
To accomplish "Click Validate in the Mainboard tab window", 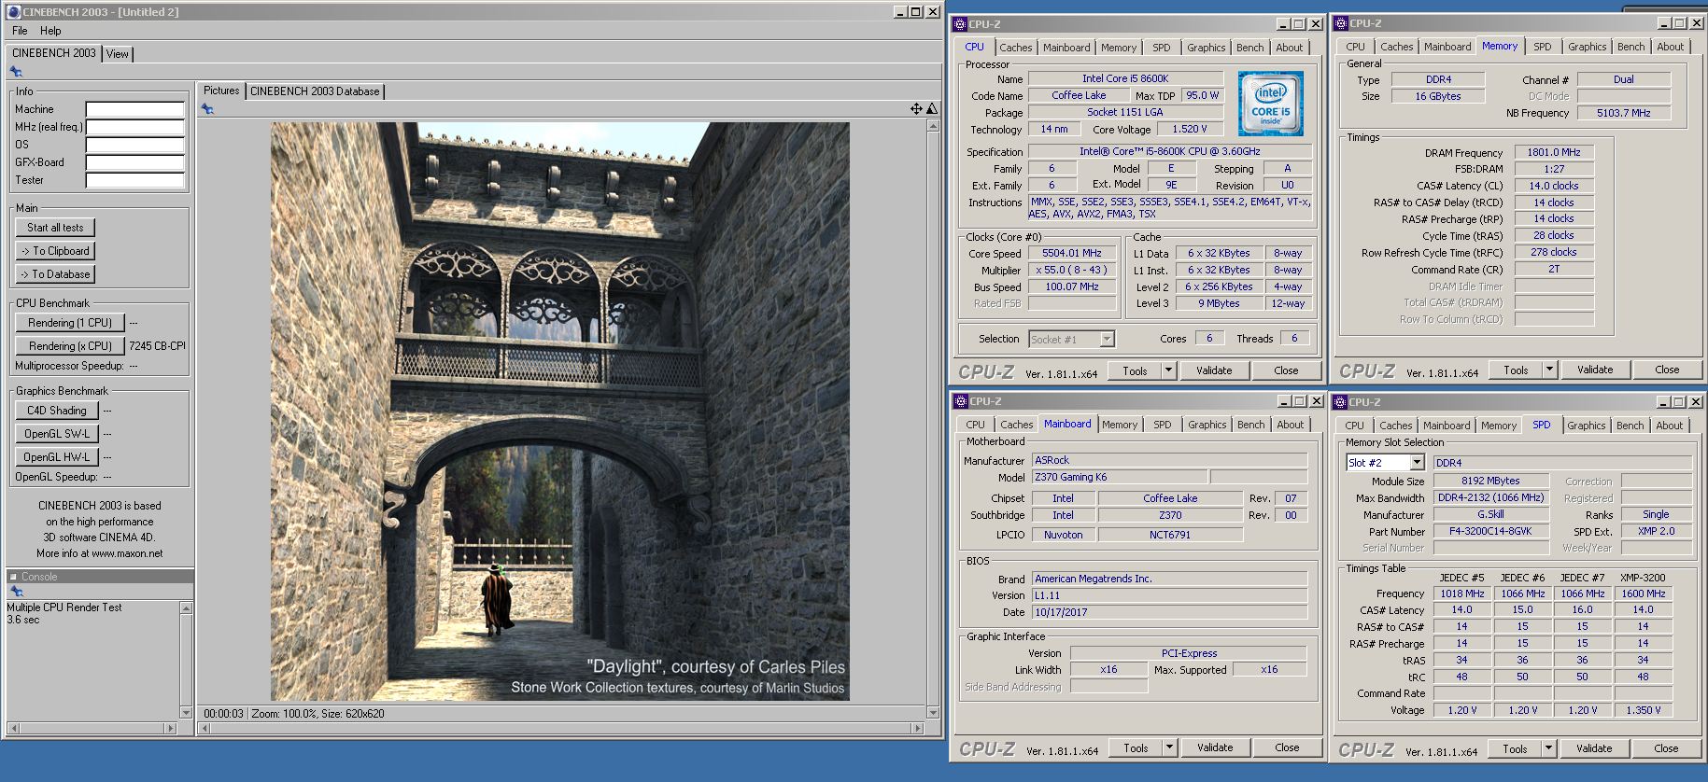I will click(1215, 747).
